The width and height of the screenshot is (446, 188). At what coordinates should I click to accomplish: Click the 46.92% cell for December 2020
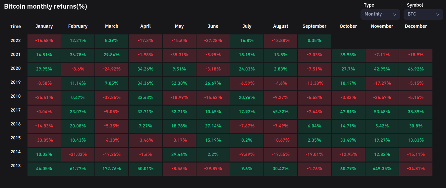click(x=416, y=69)
